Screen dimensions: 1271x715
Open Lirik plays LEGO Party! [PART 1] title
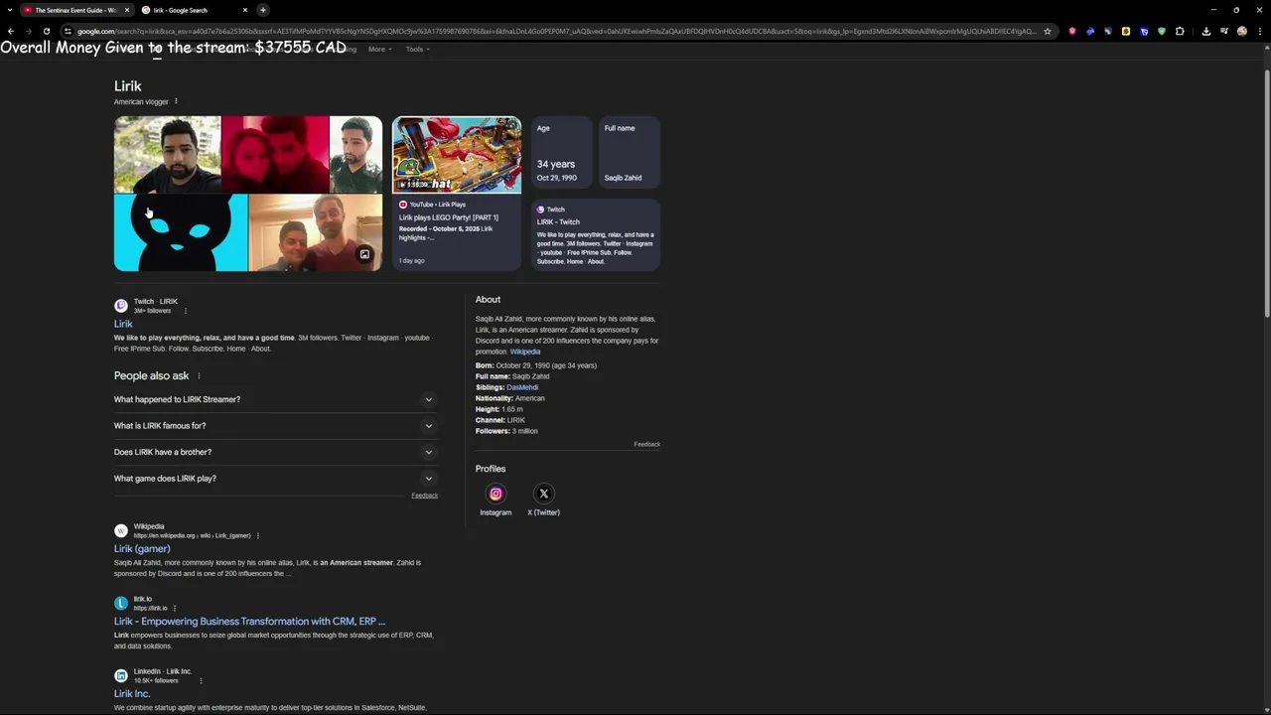[x=449, y=217]
